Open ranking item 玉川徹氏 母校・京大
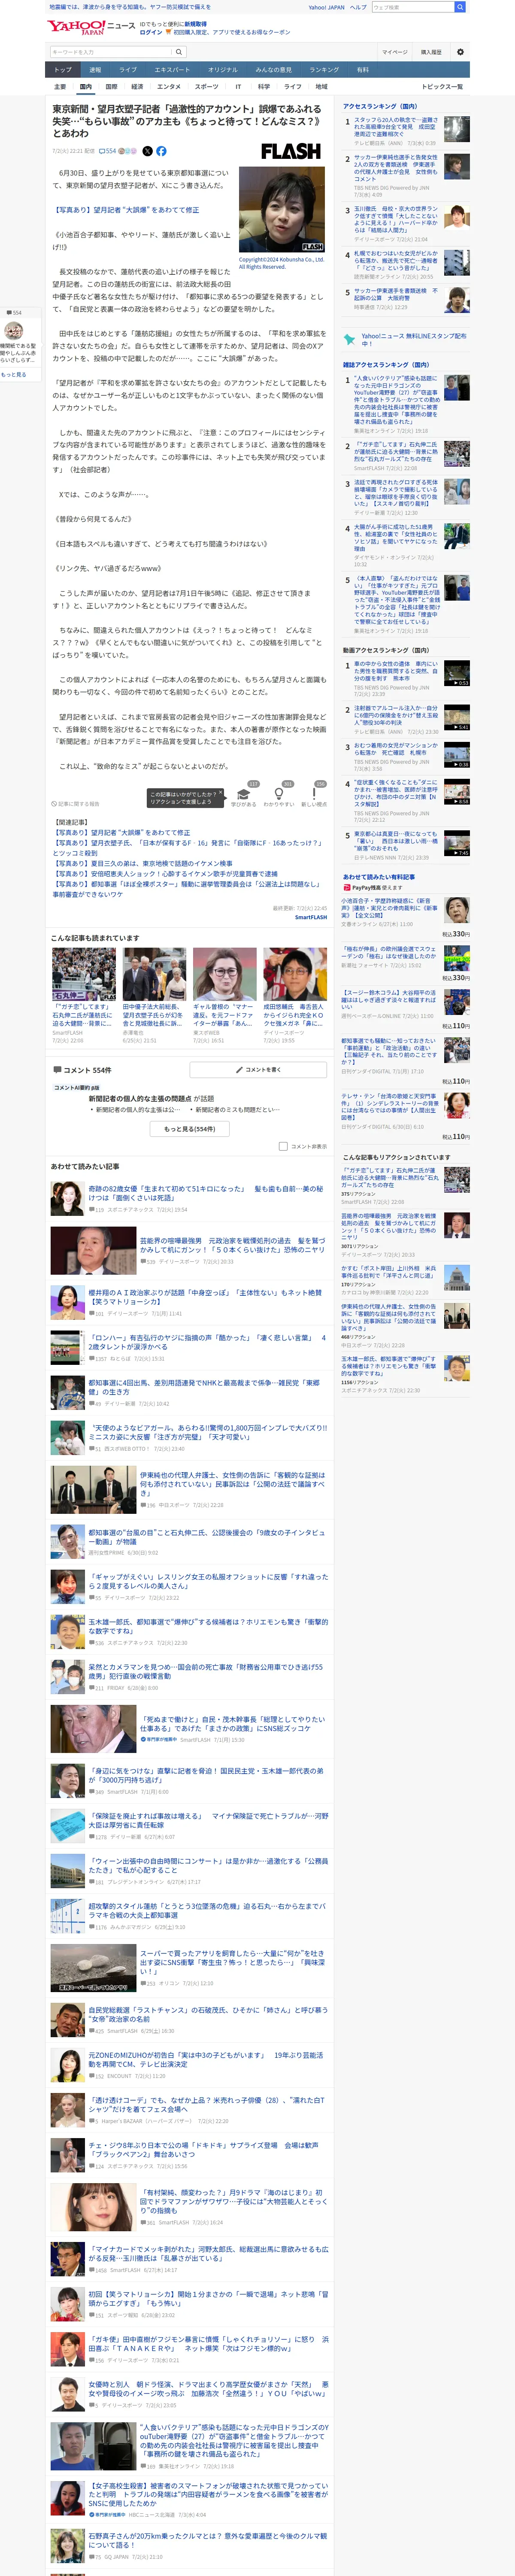The width and height of the screenshot is (515, 2576). (x=396, y=220)
